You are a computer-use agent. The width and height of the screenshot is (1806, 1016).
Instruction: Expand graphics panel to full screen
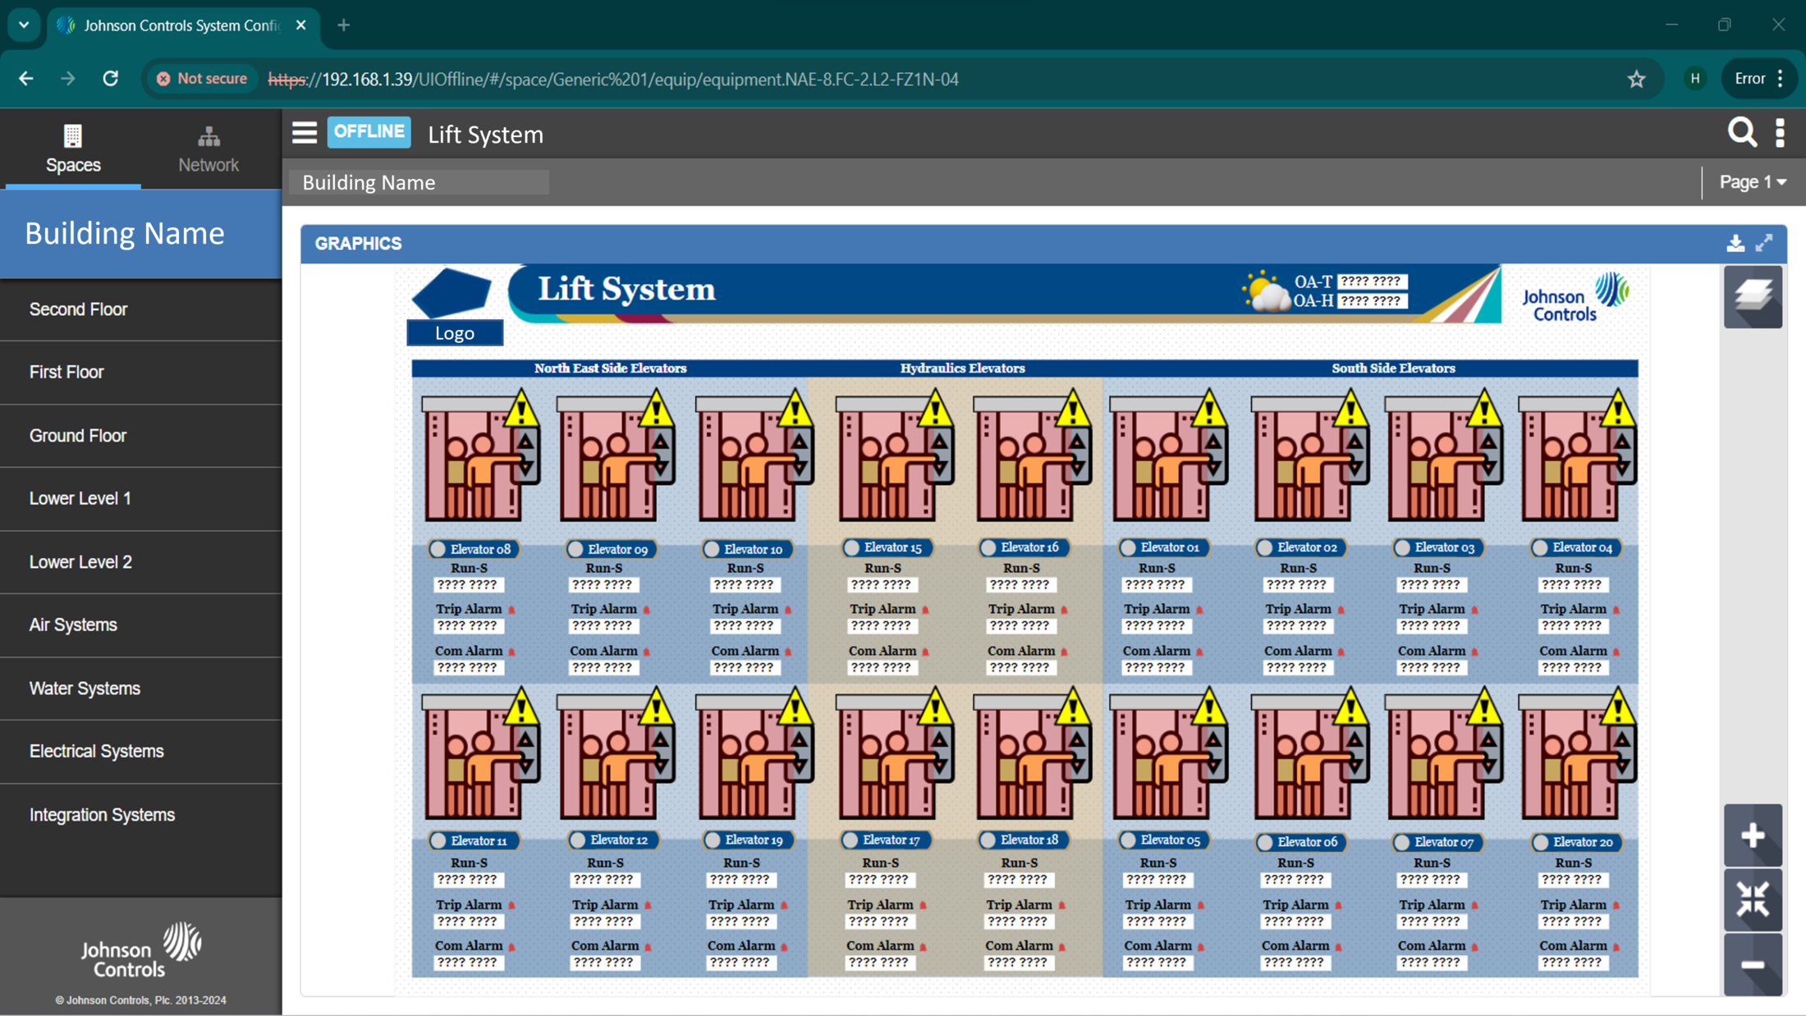pos(1764,243)
